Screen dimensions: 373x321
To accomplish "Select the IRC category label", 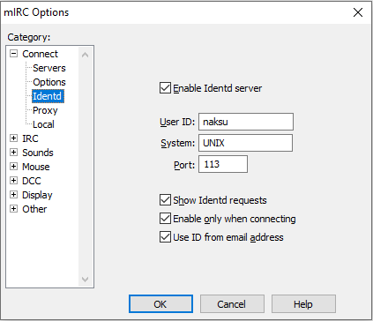I will tap(30, 138).
